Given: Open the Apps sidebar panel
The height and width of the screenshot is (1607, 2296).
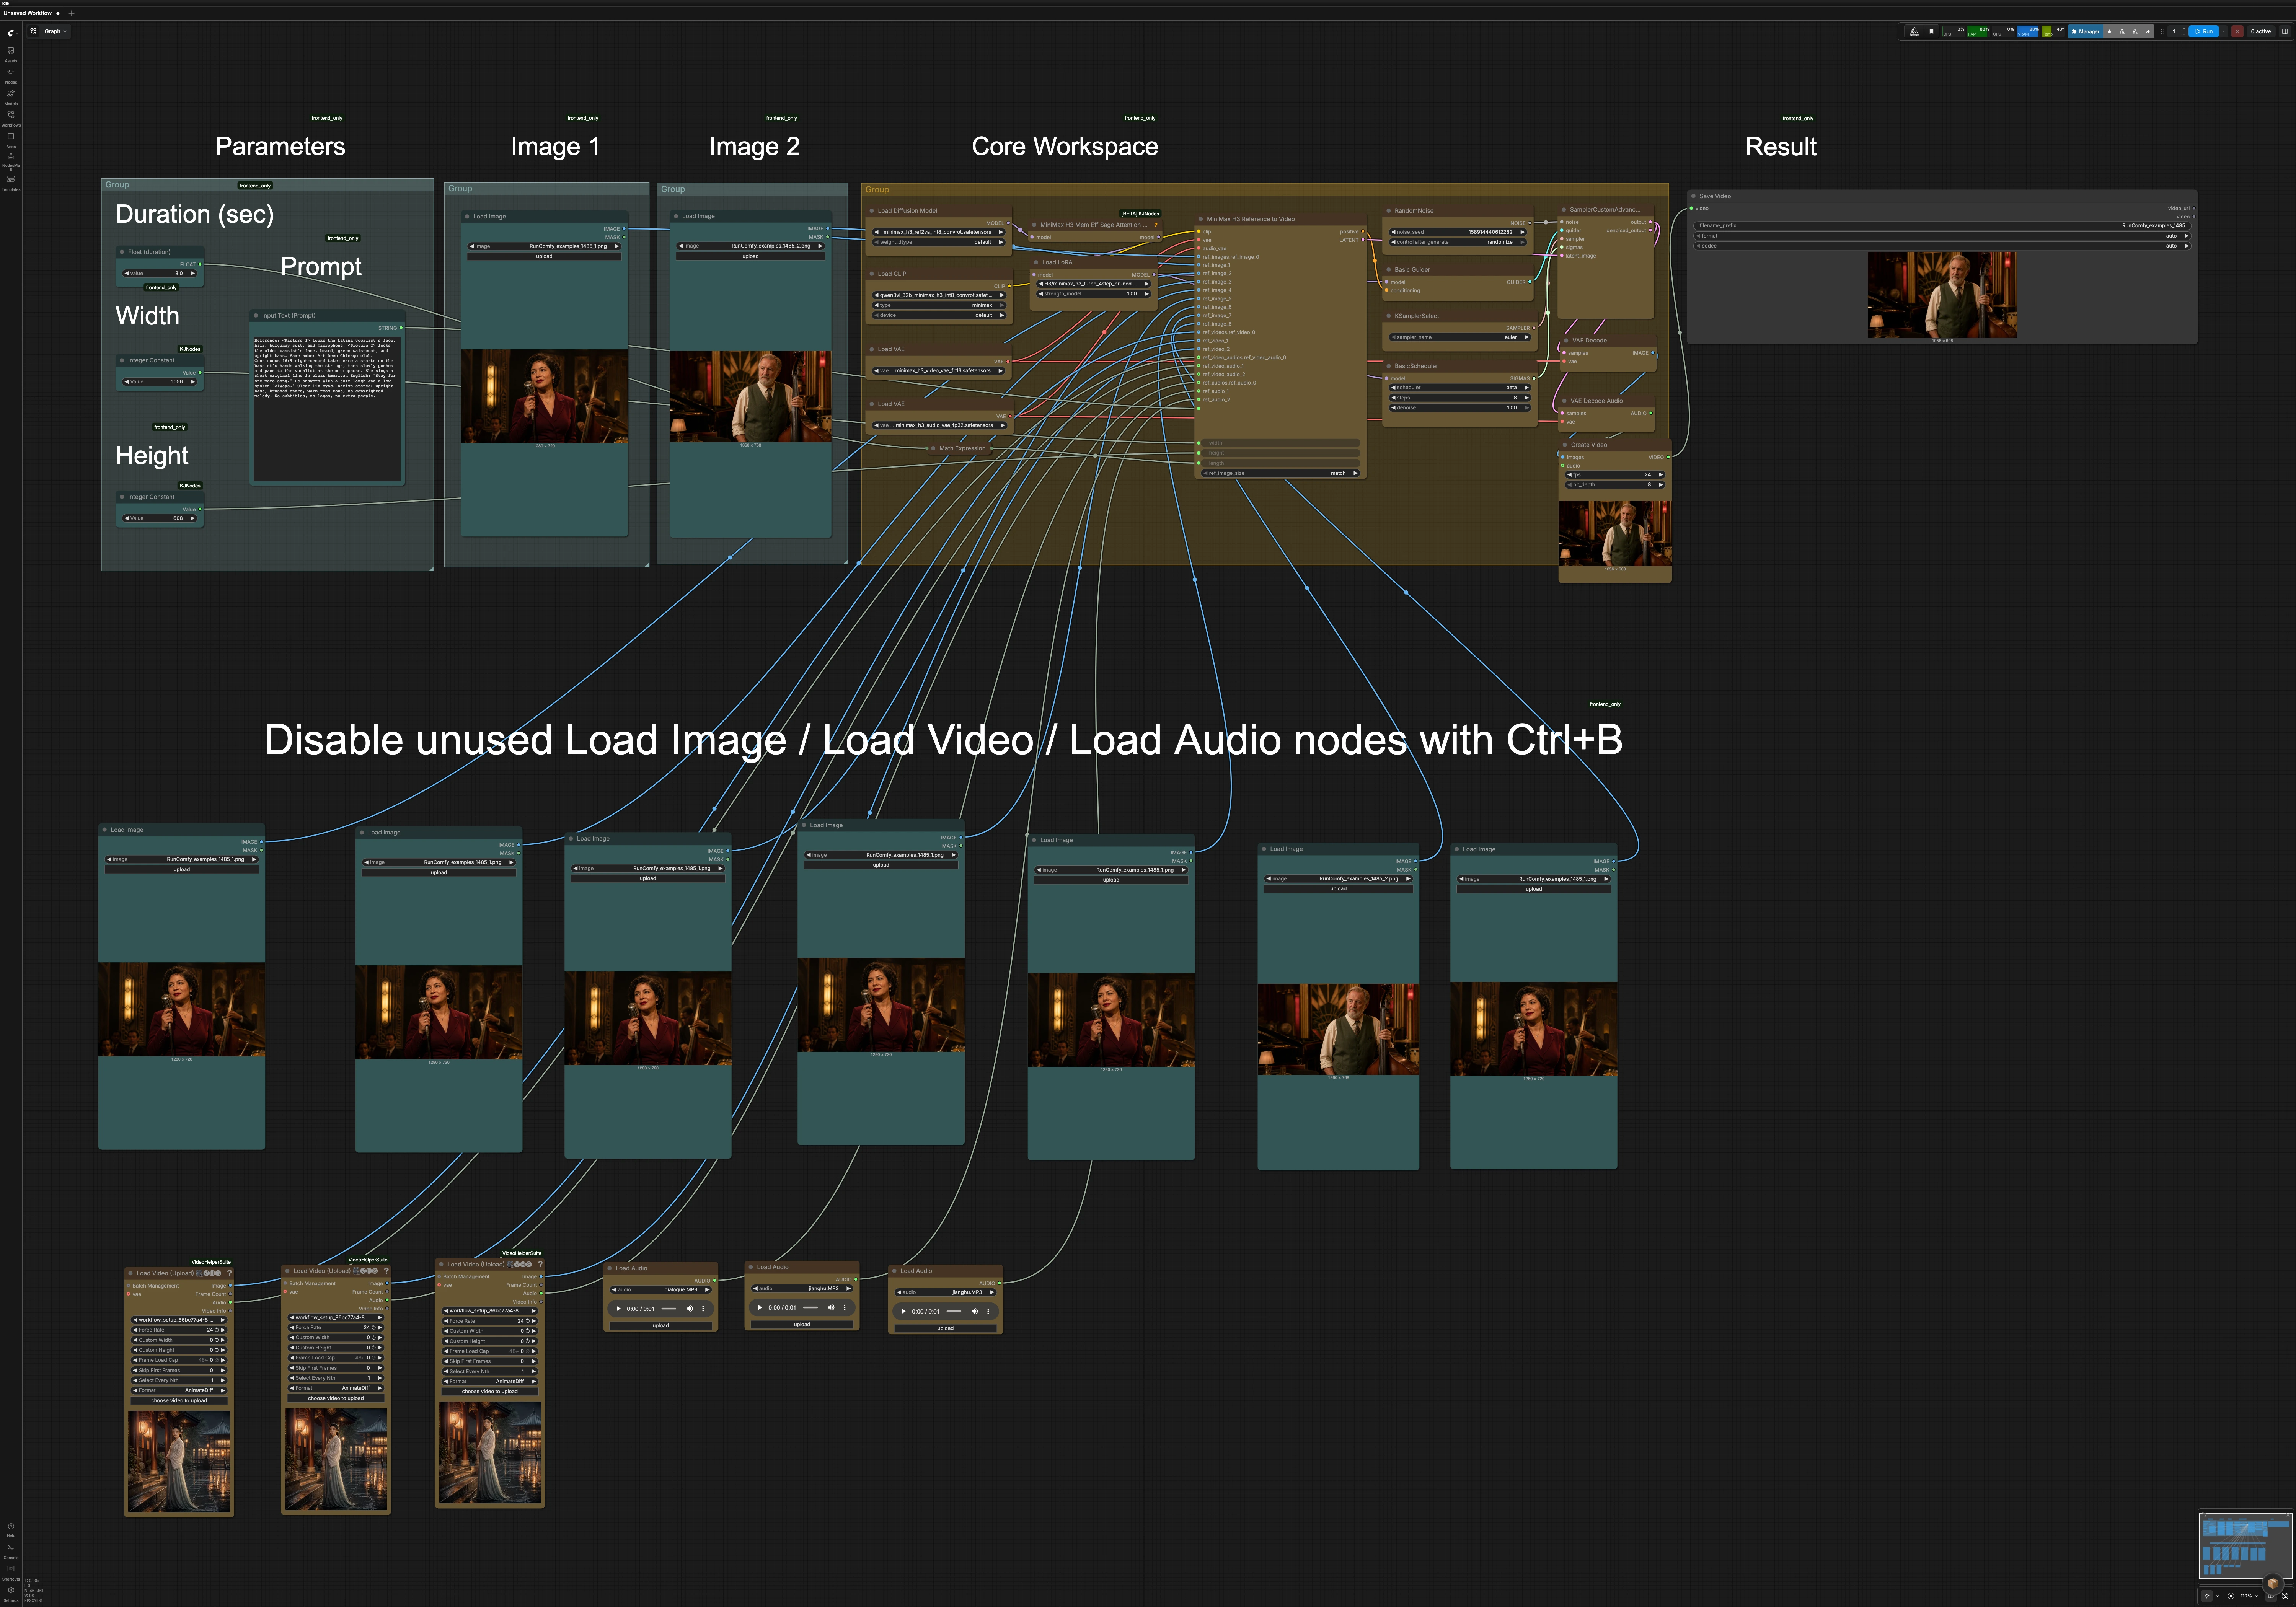Looking at the screenshot, I should (11, 139).
